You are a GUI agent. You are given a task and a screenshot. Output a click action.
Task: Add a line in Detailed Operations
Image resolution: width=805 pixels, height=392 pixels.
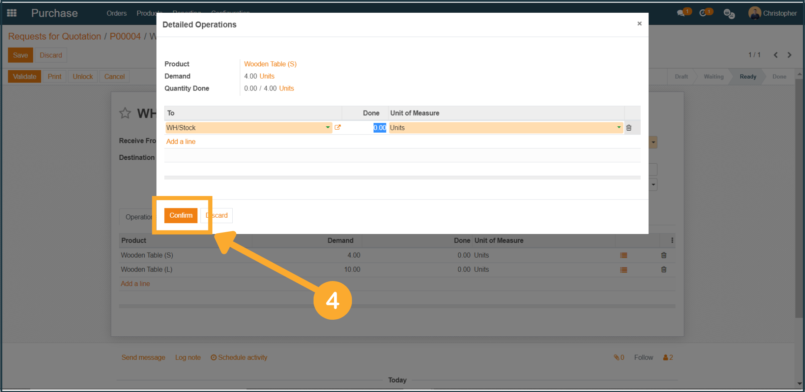click(181, 142)
